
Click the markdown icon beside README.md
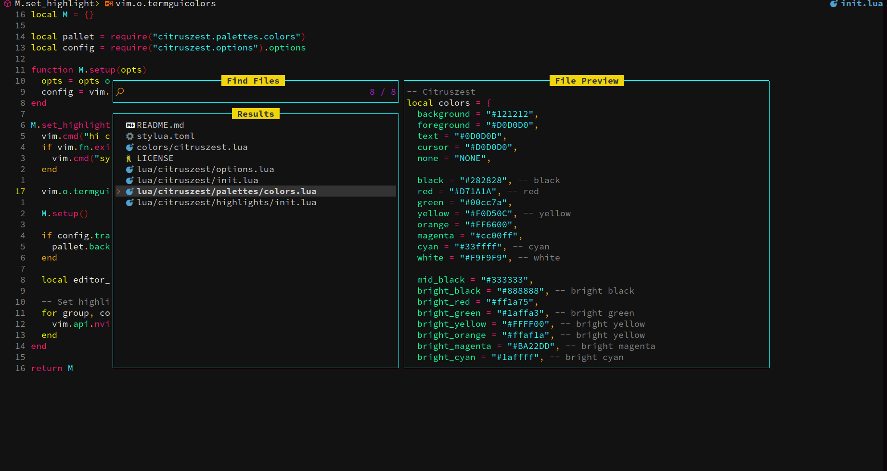coord(129,125)
